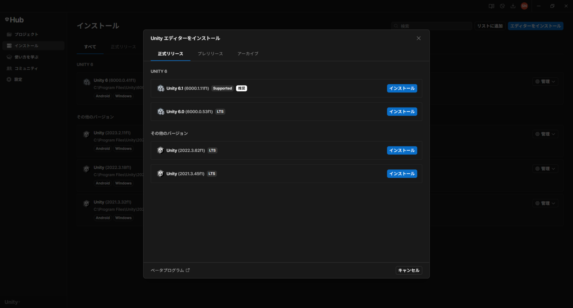Select the すべて tab in Hub window
The image size is (573, 308).
coord(90,47)
